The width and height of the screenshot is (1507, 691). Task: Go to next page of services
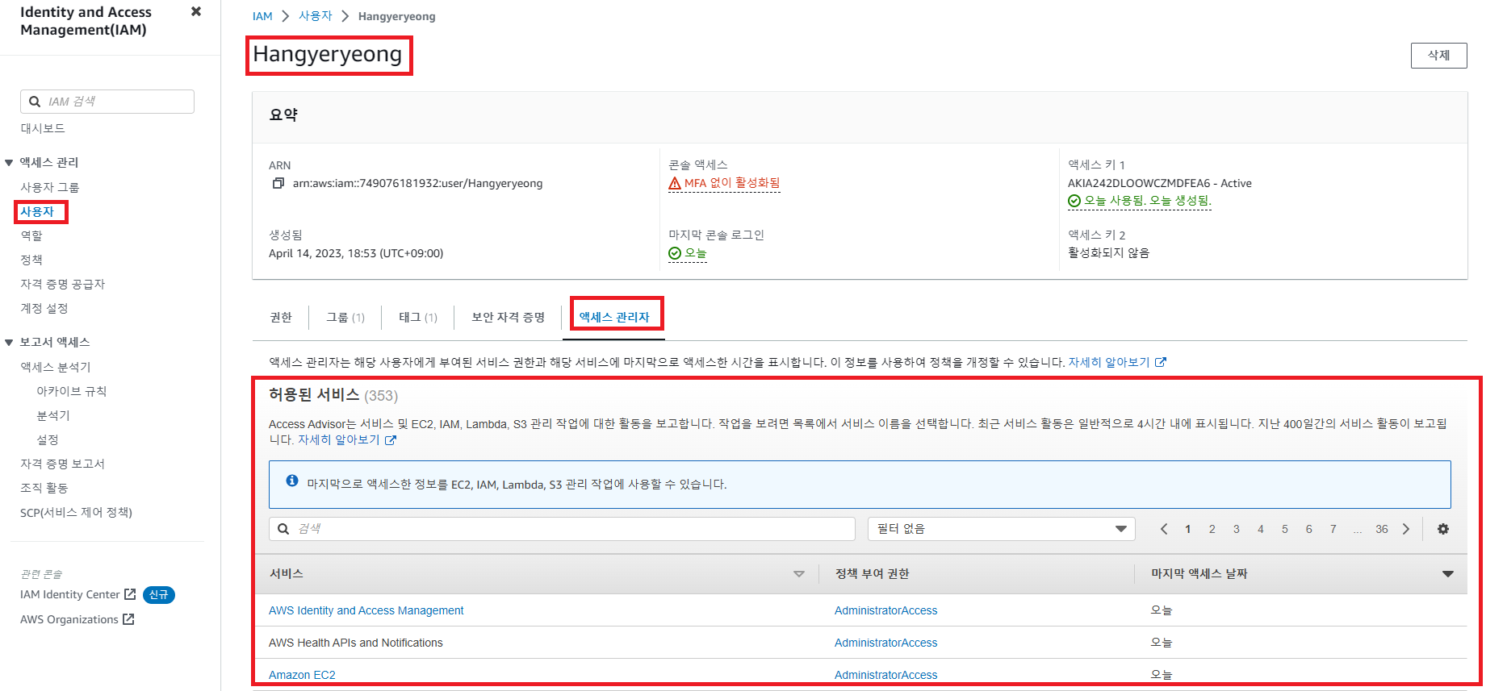[1406, 529]
